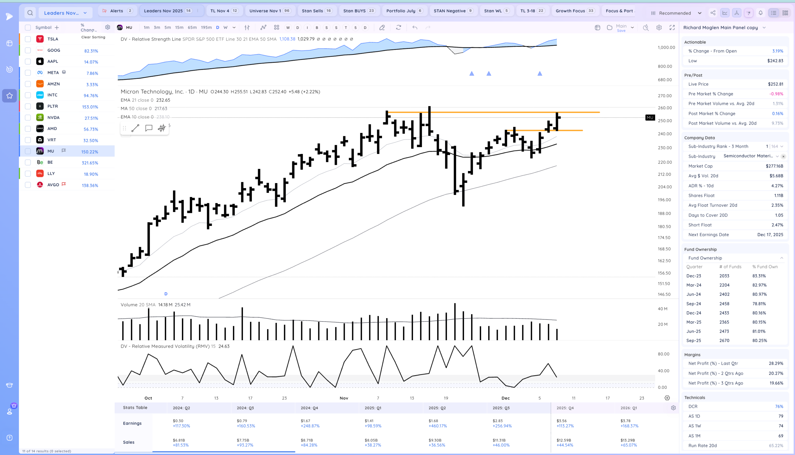Click the bar style chart-type icon
795x455 pixels.
[x=247, y=28]
